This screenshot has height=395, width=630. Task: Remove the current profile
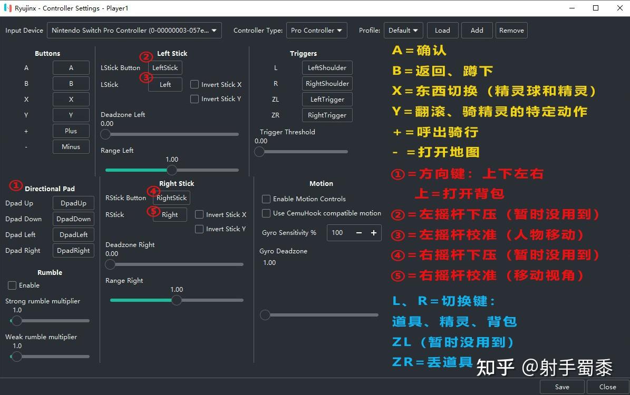511,30
